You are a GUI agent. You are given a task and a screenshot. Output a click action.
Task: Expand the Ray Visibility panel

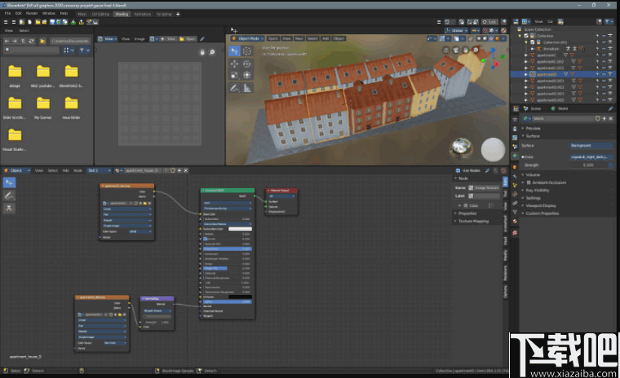(x=536, y=191)
